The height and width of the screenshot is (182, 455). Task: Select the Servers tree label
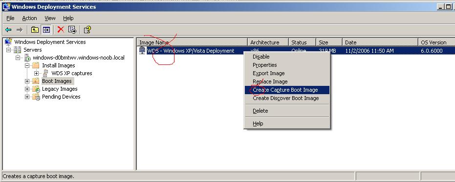pos(32,50)
